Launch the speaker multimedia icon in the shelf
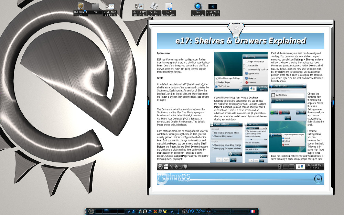Viewport: 344px width, 215px height. click(160, 212)
